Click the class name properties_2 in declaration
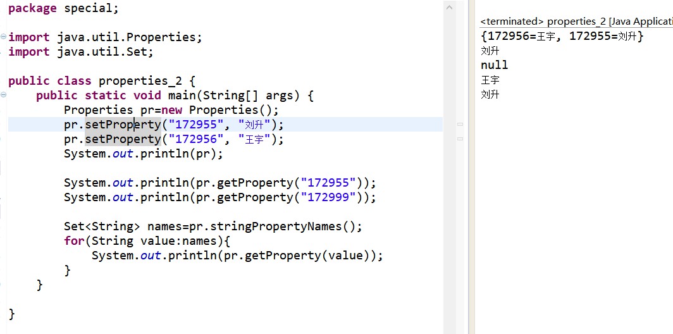The width and height of the screenshot is (673, 334). pos(140,81)
